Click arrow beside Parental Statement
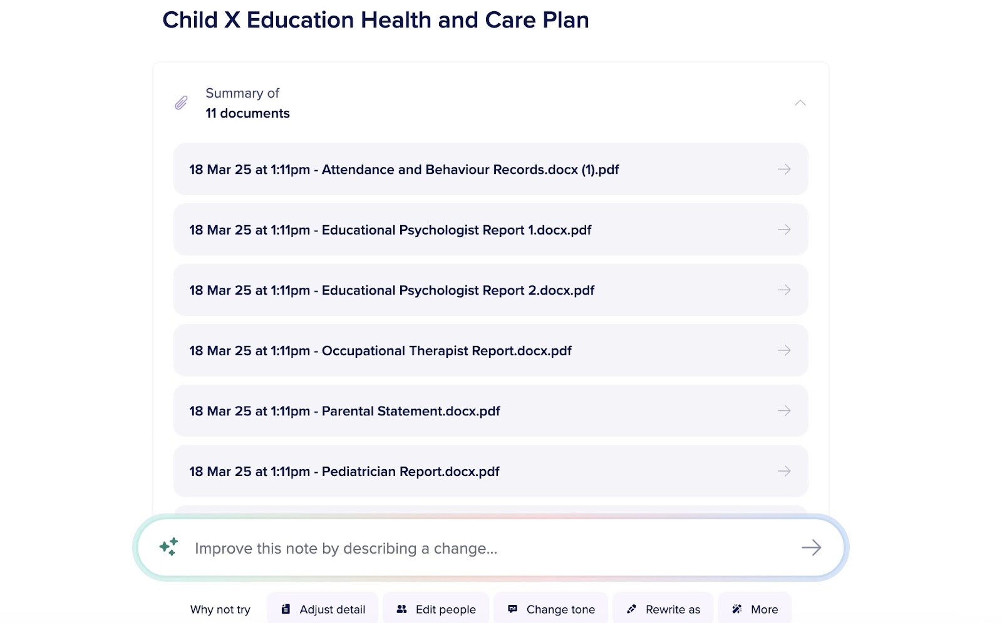 pos(784,411)
